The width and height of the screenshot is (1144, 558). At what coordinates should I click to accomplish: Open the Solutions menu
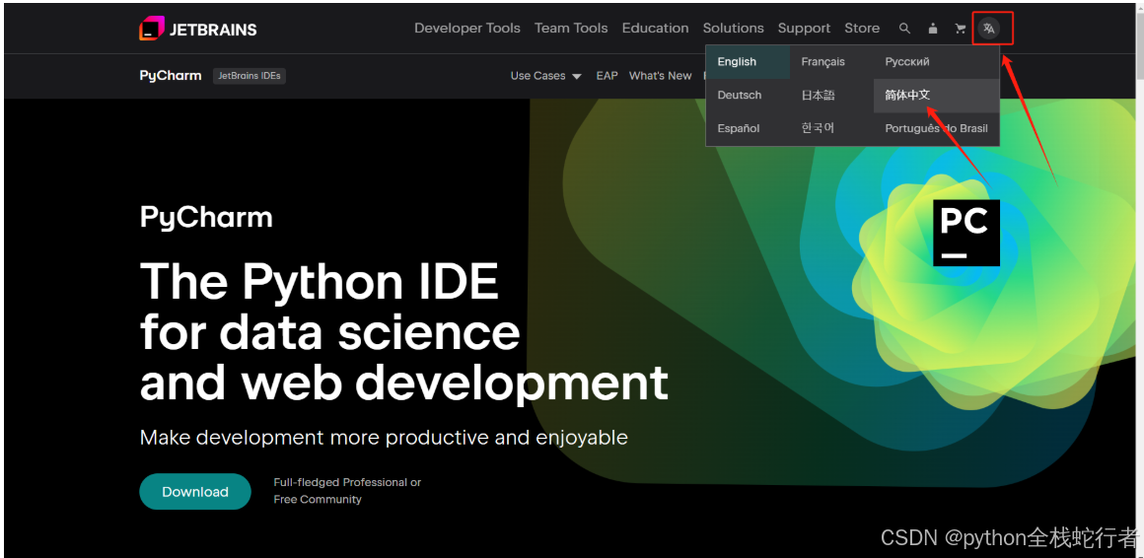click(733, 29)
